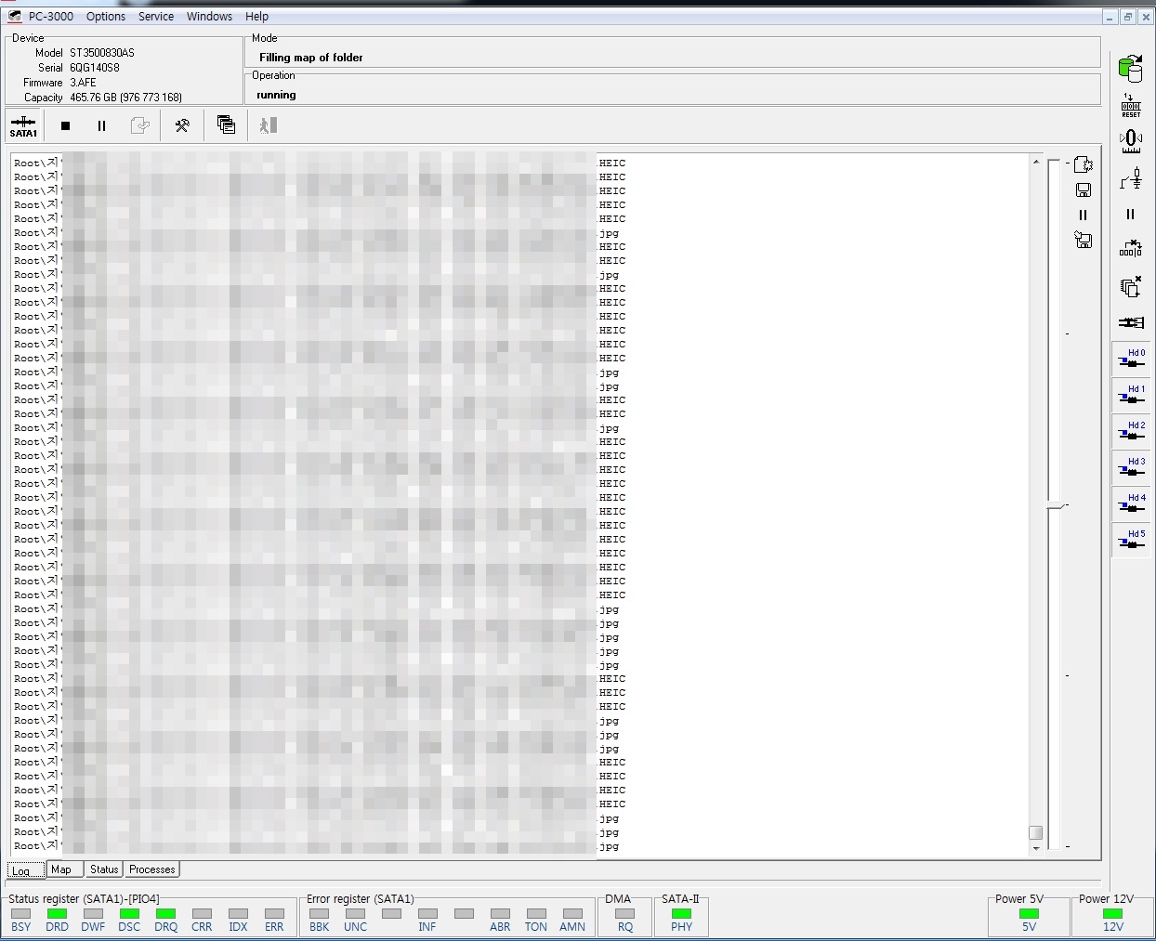Image resolution: width=1156 pixels, height=941 pixels.
Task: Click the document with gear icon beside log
Action: pos(1083,164)
